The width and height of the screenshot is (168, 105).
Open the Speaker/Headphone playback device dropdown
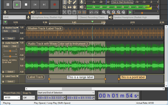point(136,17)
